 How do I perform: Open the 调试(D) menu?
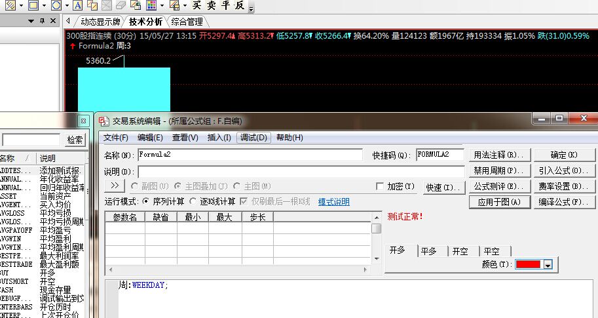click(x=253, y=138)
